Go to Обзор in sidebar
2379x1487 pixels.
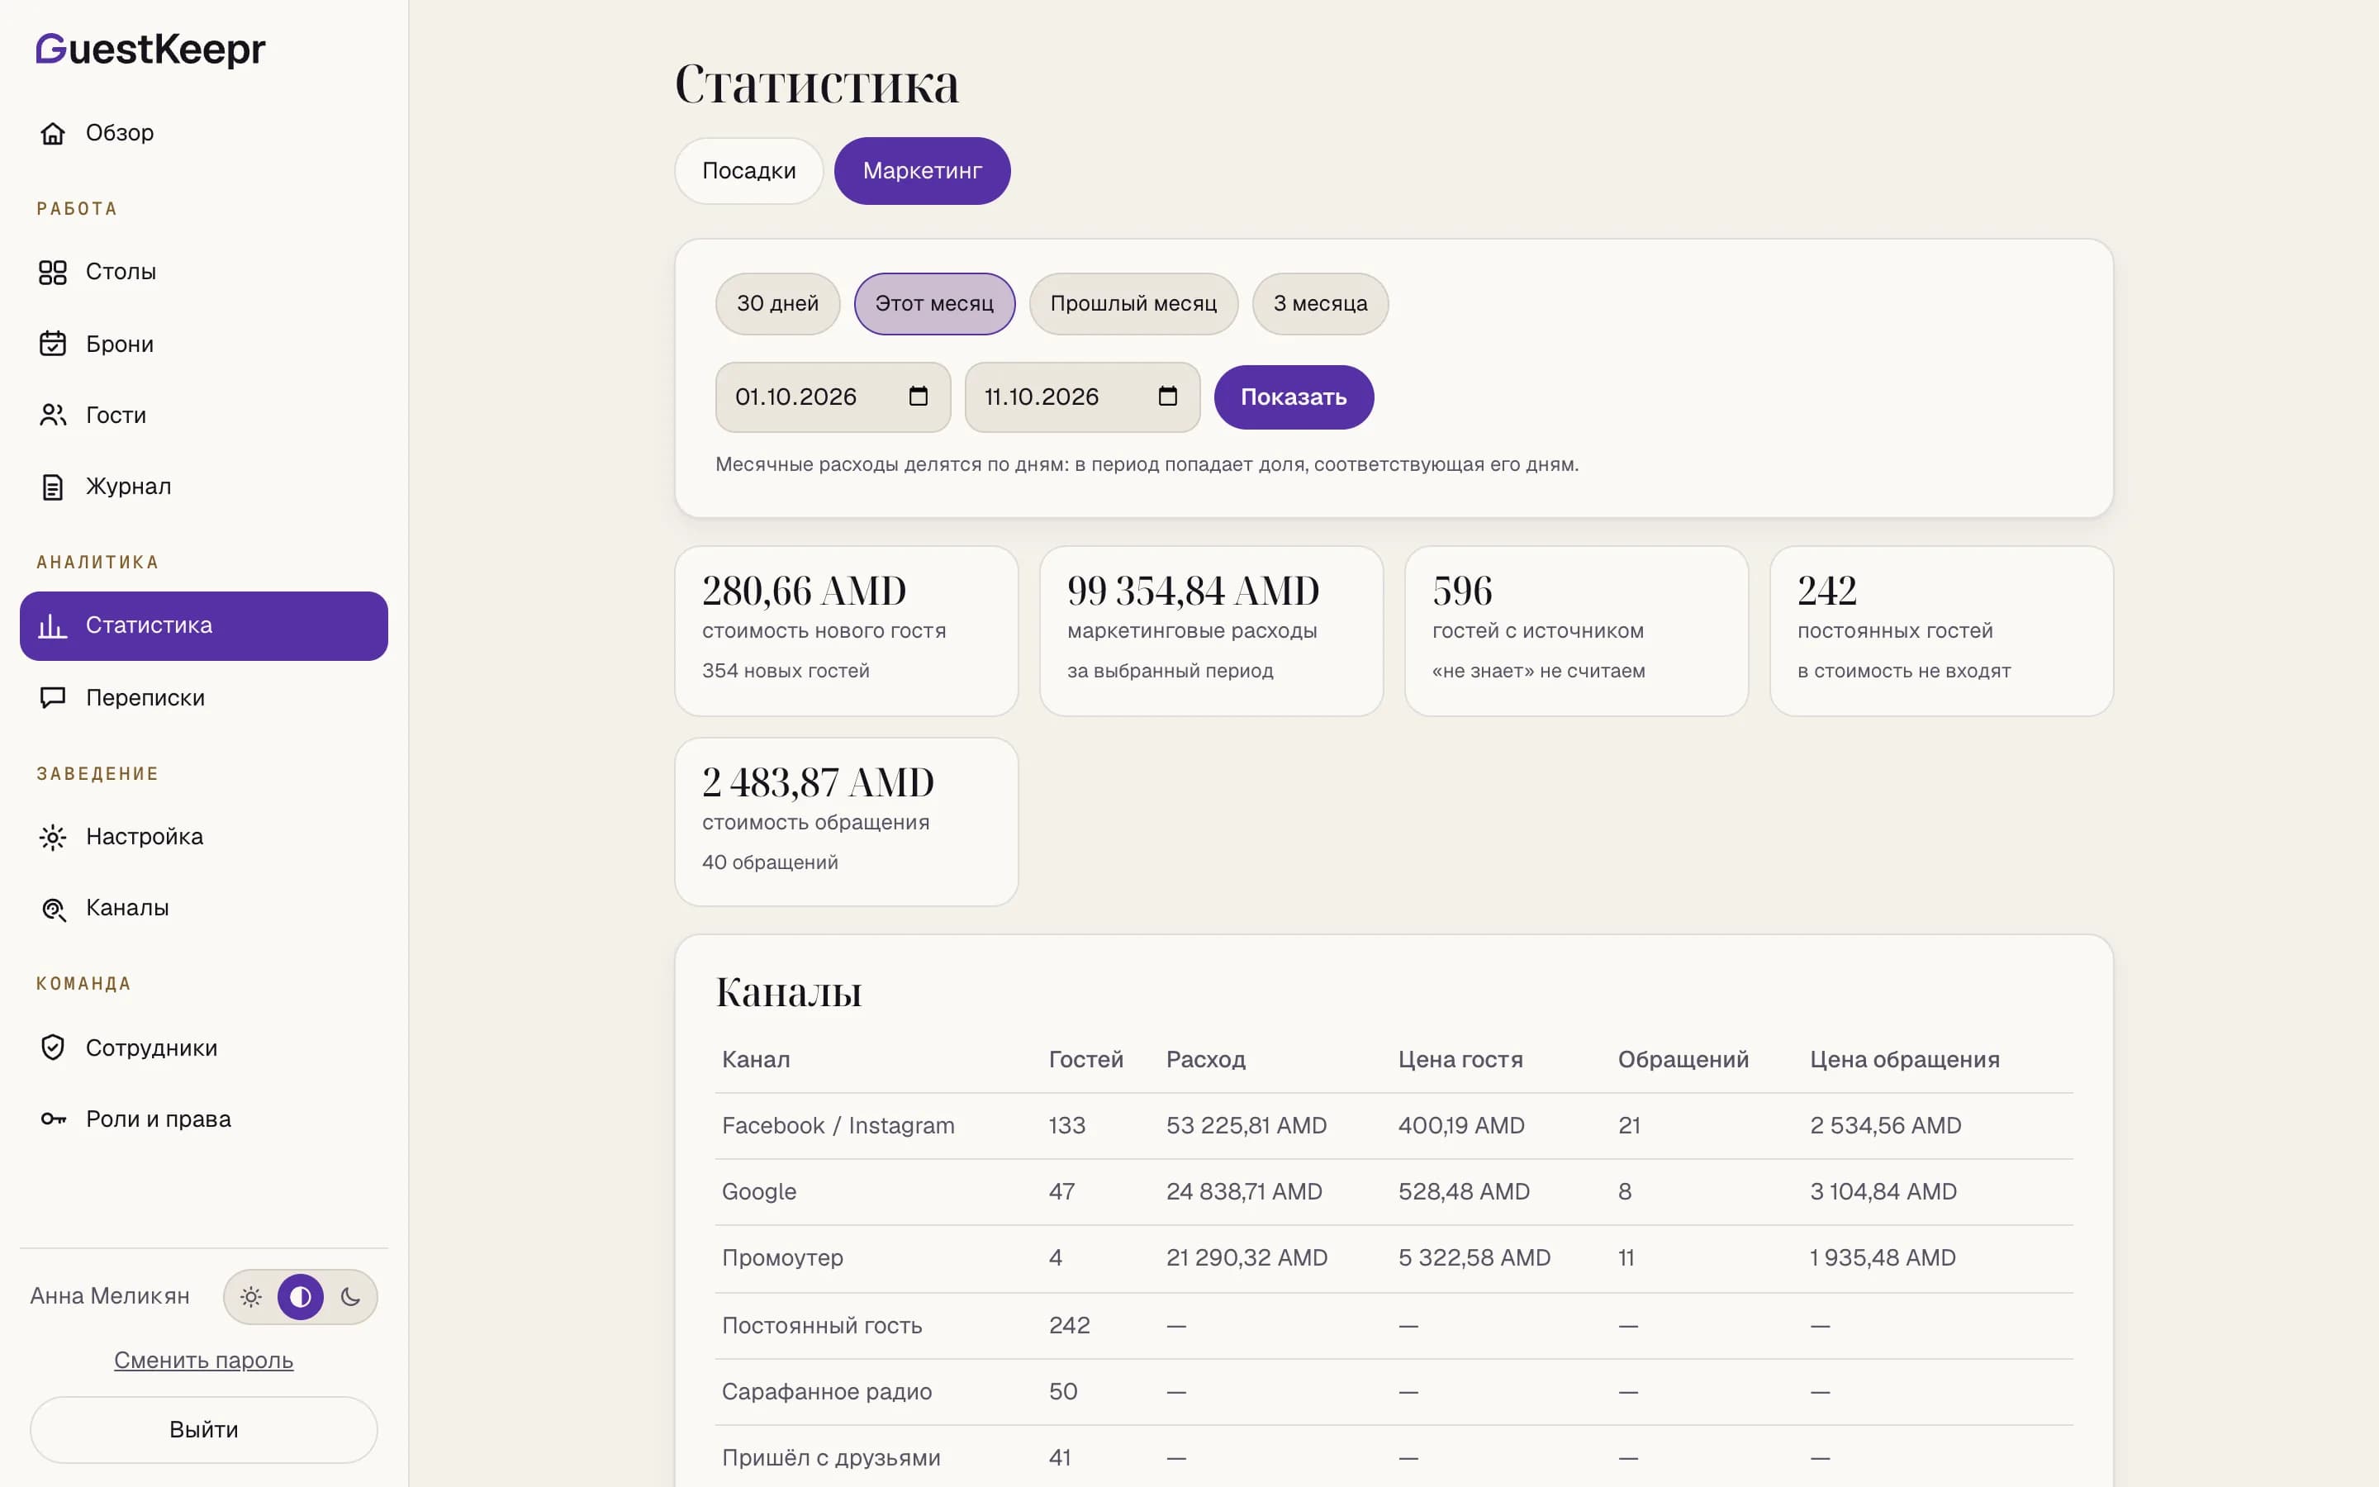[x=203, y=133]
